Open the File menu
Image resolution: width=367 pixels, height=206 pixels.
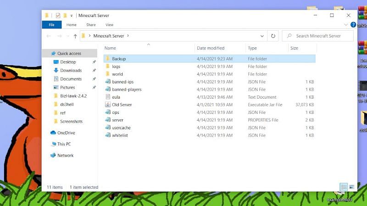(51, 25)
